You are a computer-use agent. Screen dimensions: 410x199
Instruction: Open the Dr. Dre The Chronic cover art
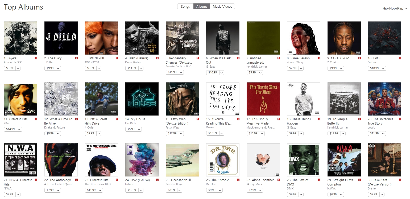pyautogui.click(x=223, y=160)
